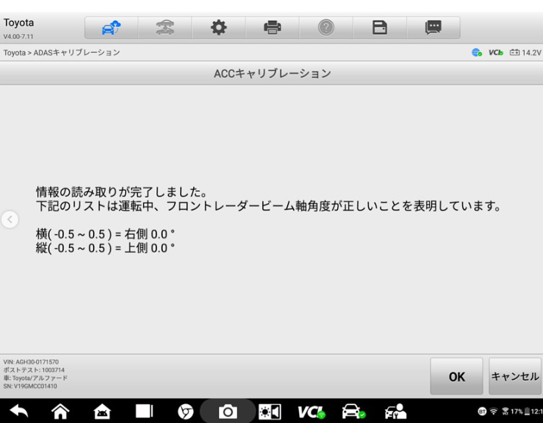Save data with the floppy disk icon
The height and width of the screenshot is (423, 543).
(x=380, y=28)
